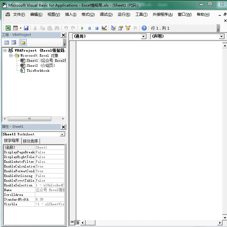Toggle Folders icon in project panel
This screenshot has height=227, width=227.
(x=23, y=43)
